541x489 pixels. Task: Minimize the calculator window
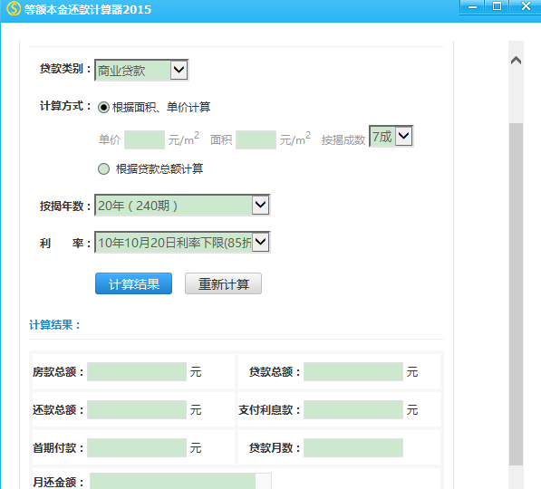(x=472, y=7)
